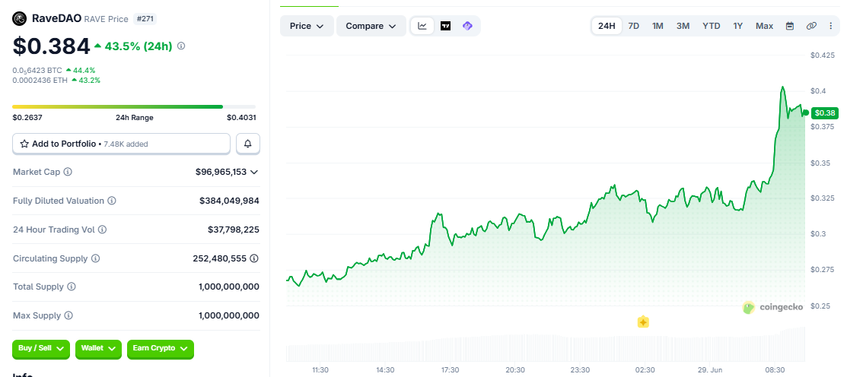Open the Wallet dropdown
Screen dimensions: 847x377
click(x=98, y=349)
